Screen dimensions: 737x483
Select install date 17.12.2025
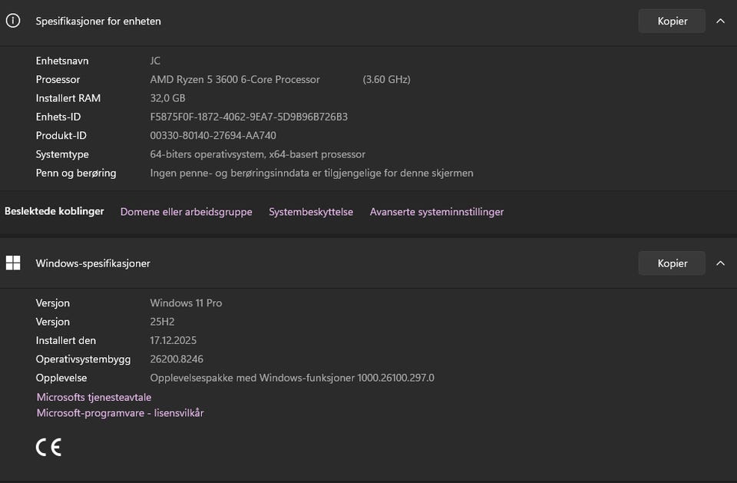pos(174,340)
